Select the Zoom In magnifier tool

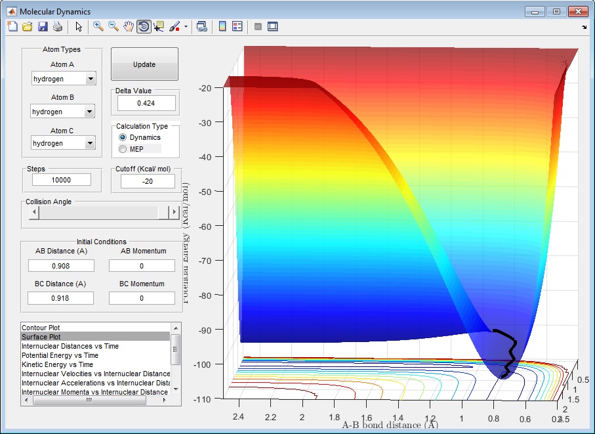pos(98,27)
